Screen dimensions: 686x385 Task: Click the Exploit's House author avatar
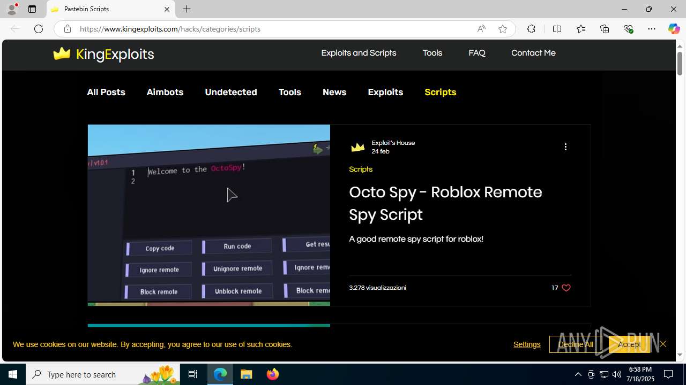tap(357, 147)
